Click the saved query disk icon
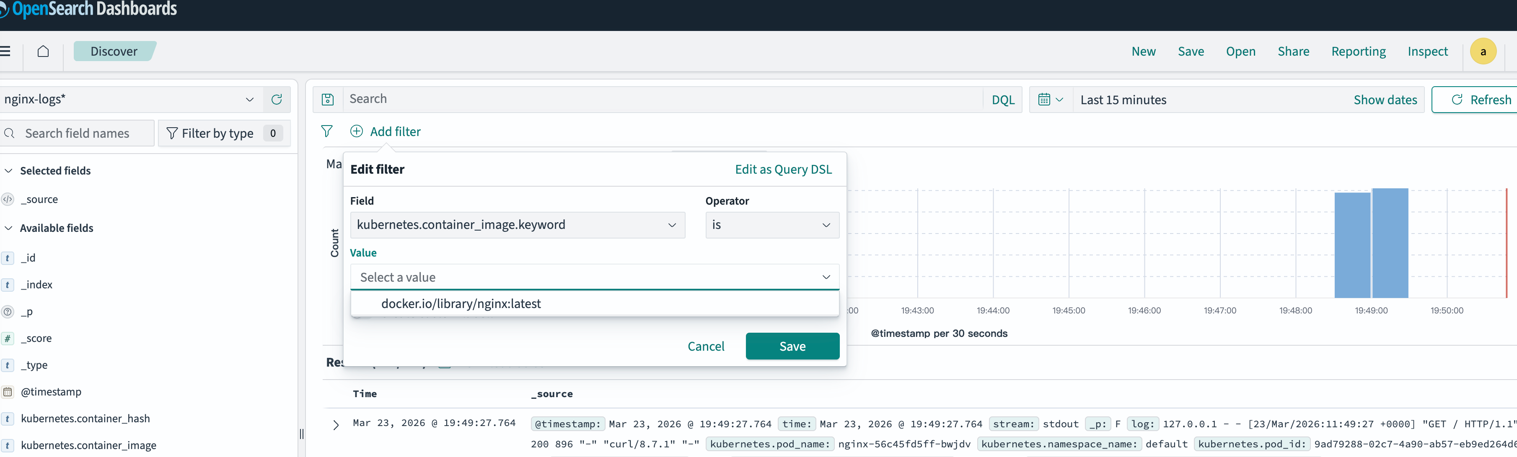The width and height of the screenshot is (1517, 457). [x=328, y=100]
